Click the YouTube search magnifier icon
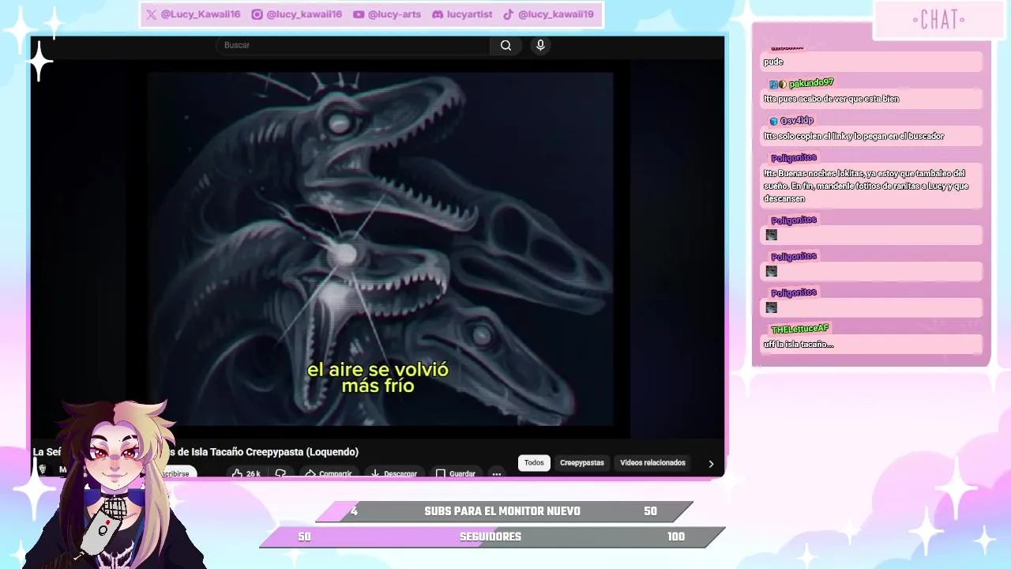Viewport: 1011px width, 569px height. (505, 46)
